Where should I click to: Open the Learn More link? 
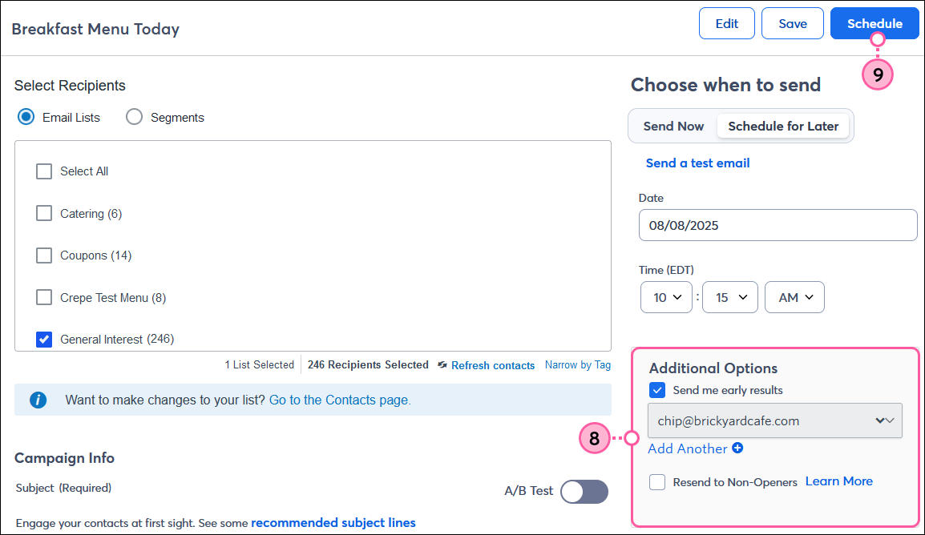coord(839,481)
